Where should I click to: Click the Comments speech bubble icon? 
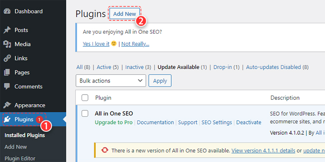pyautogui.click(x=7, y=86)
